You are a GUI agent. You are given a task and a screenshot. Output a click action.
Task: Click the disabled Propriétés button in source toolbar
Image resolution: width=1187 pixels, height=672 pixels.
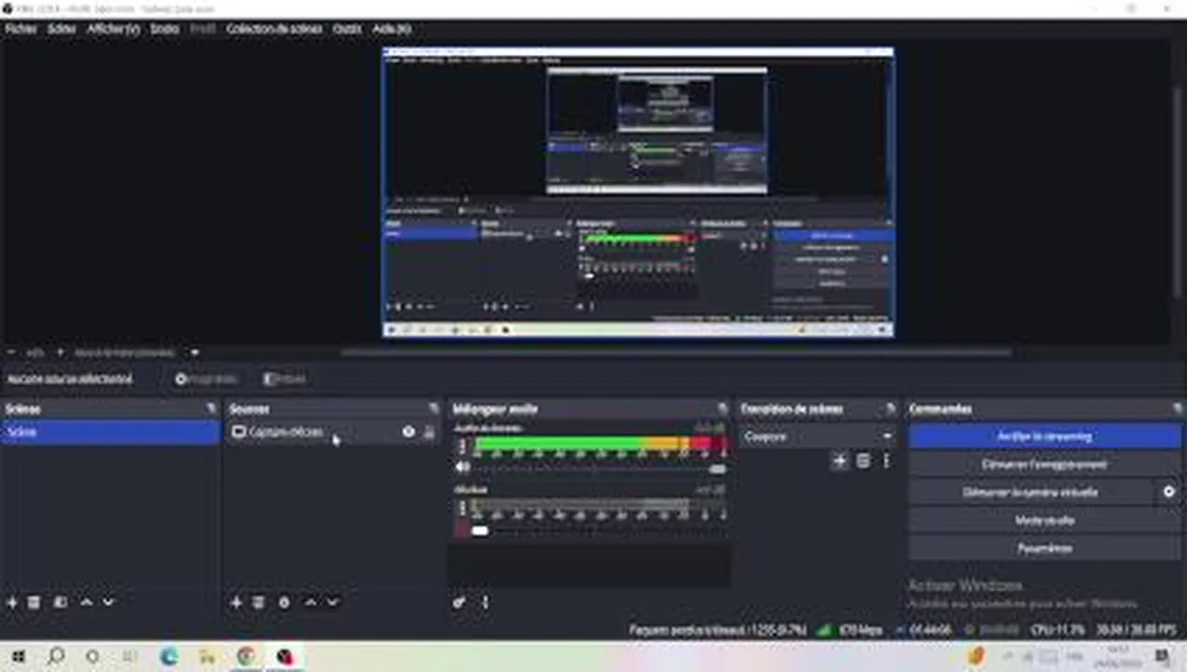207,379
